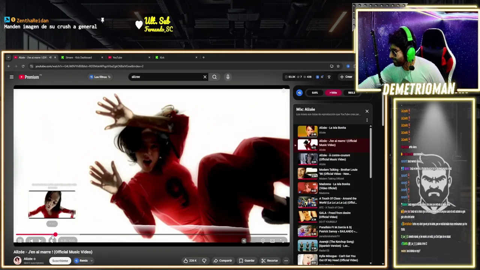Go to the YouTube Premium home logo
This screenshot has width=480, height=270.
point(30,77)
